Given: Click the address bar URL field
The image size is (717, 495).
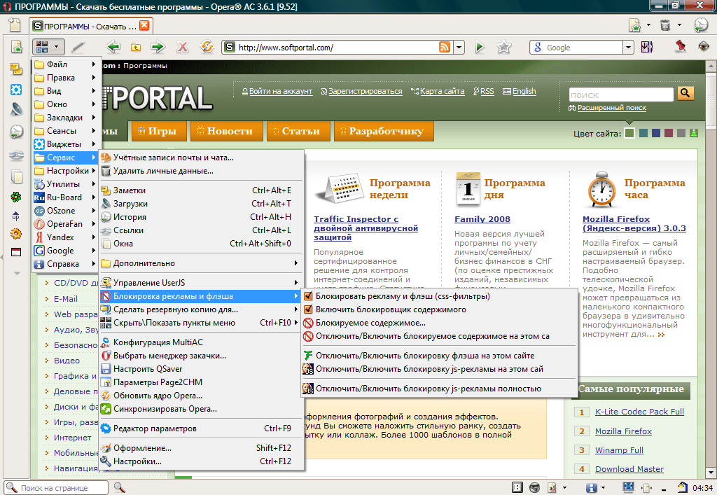Looking at the screenshot, I should click(x=337, y=47).
